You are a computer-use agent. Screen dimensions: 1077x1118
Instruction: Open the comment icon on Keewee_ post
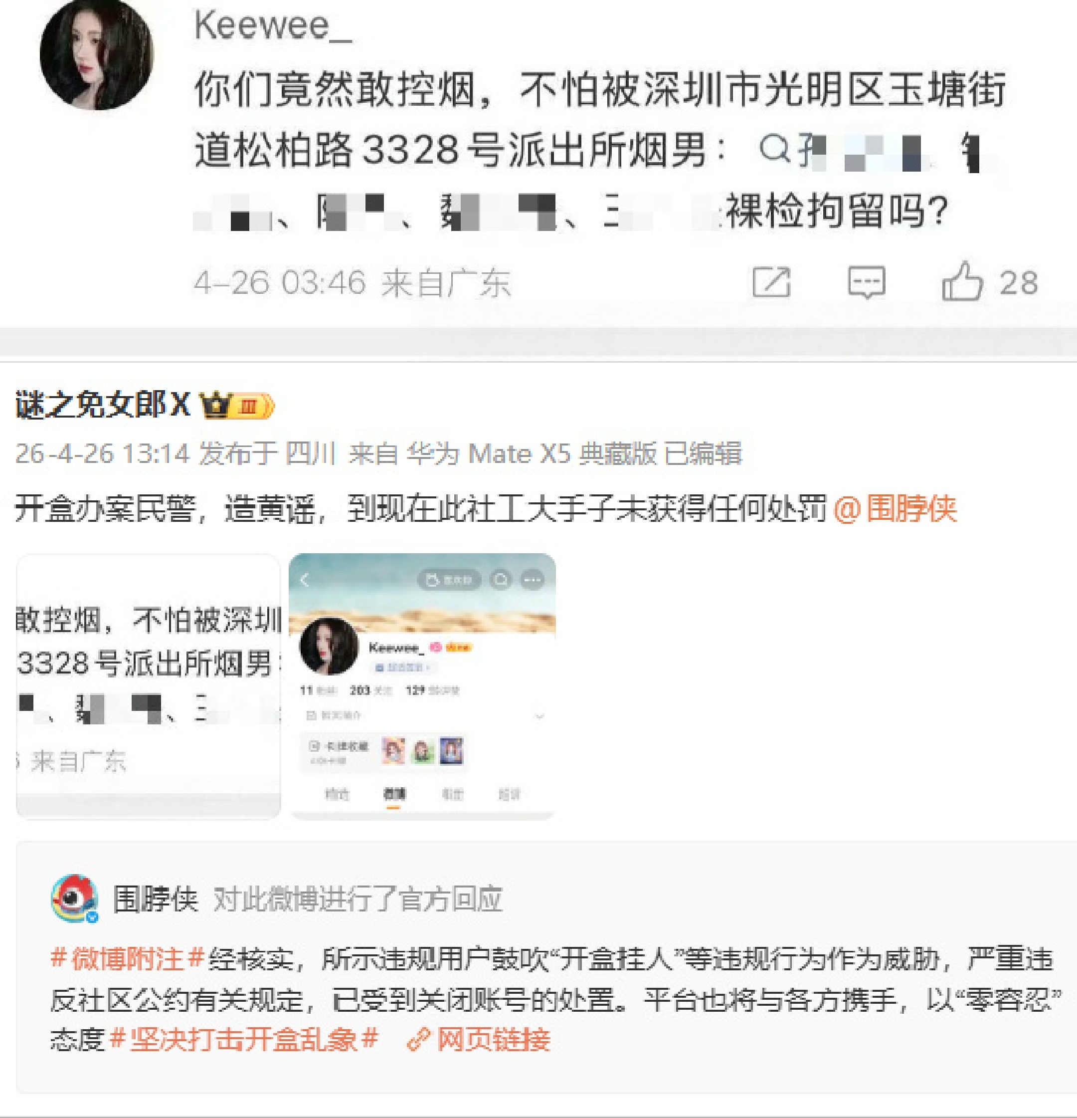point(866,282)
